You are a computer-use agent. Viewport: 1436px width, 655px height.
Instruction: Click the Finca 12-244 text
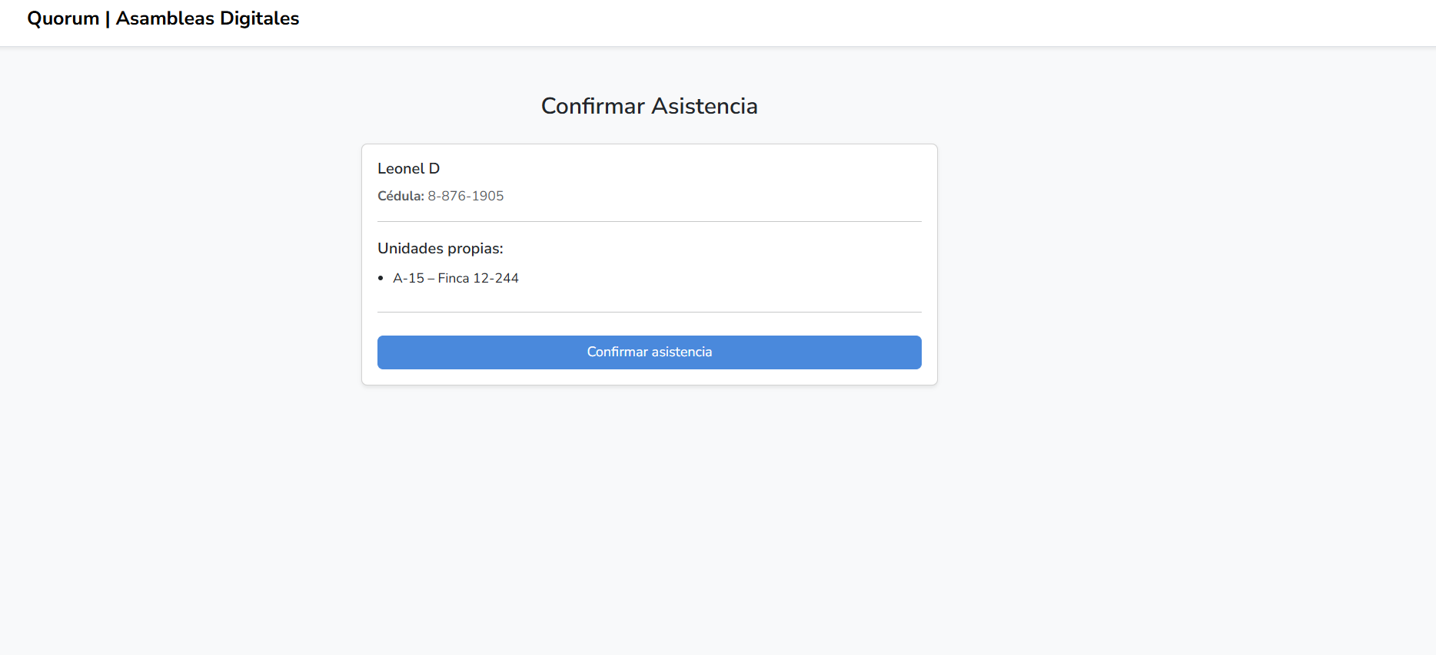478,278
